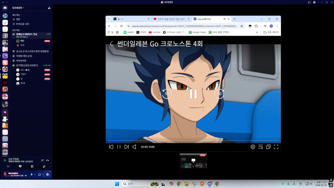This screenshot has height=188, width=334.
Task: Expand headphone output options arrow
Action: pyautogui.click(x=43, y=174)
